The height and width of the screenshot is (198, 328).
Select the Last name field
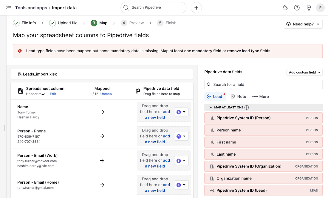(263, 154)
